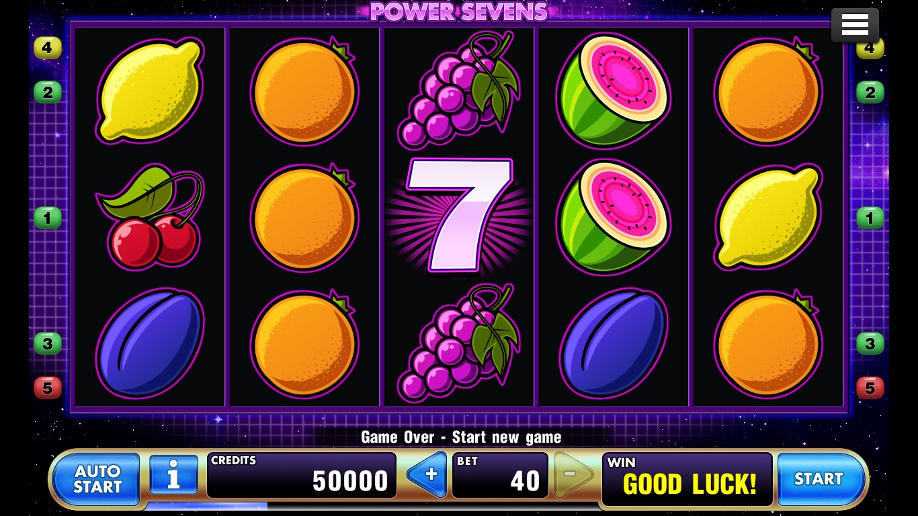Select payline 1 marker on left
Screen dimensions: 918x516
point(47,218)
